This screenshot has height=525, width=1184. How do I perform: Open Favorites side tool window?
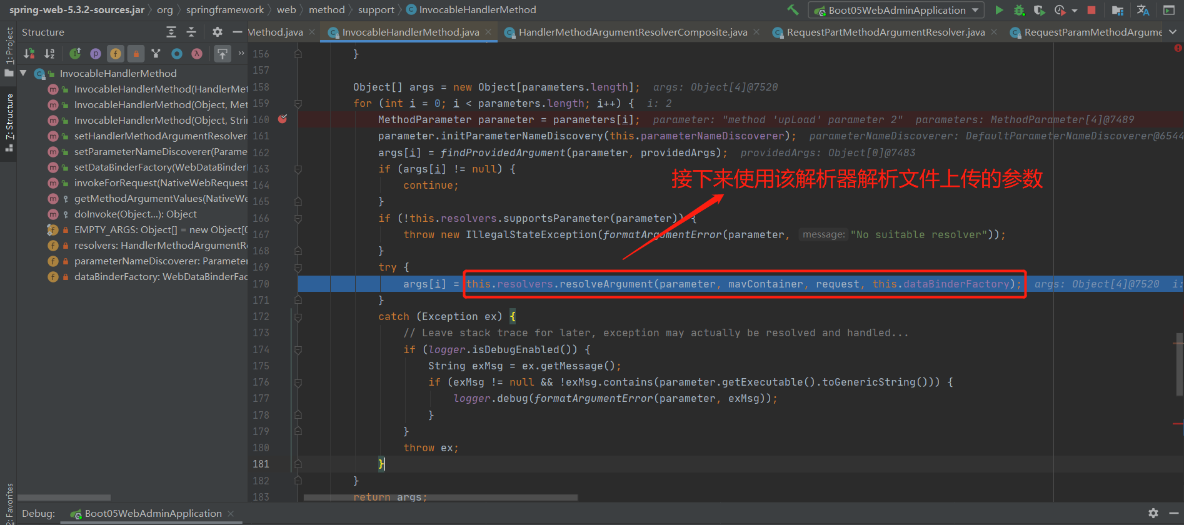(x=9, y=503)
